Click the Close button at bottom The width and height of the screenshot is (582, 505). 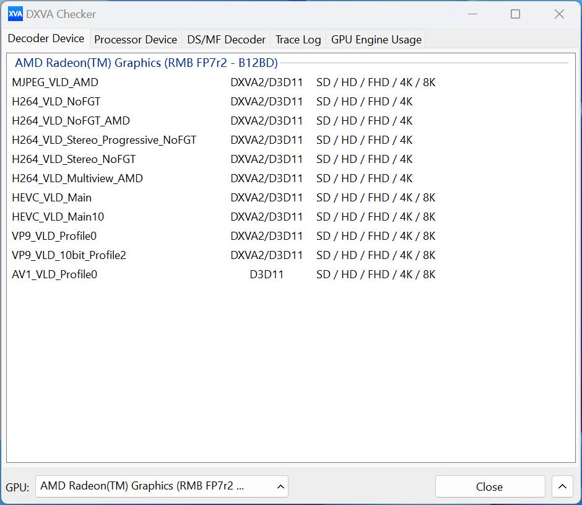pyautogui.click(x=489, y=486)
